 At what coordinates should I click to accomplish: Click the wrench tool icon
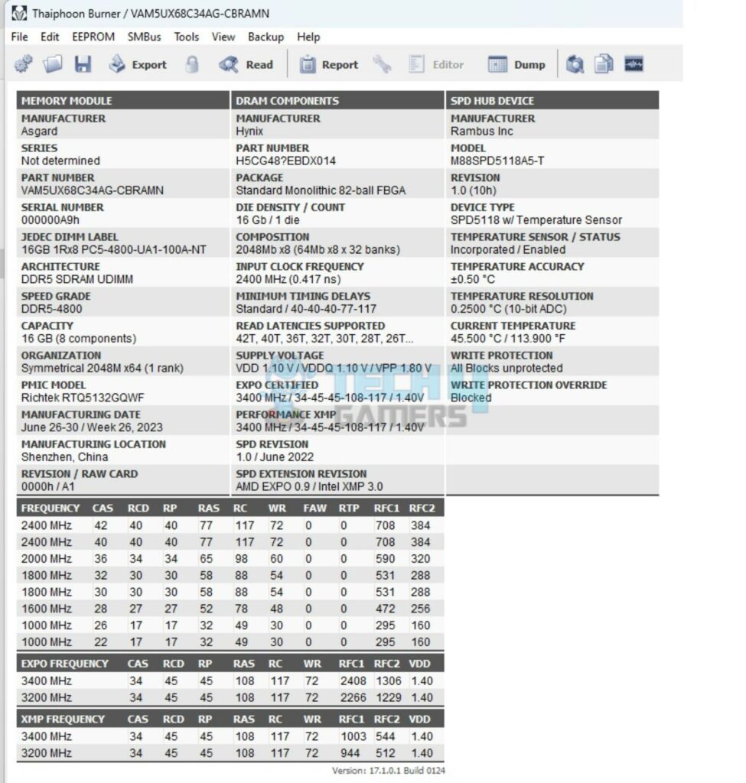383,64
